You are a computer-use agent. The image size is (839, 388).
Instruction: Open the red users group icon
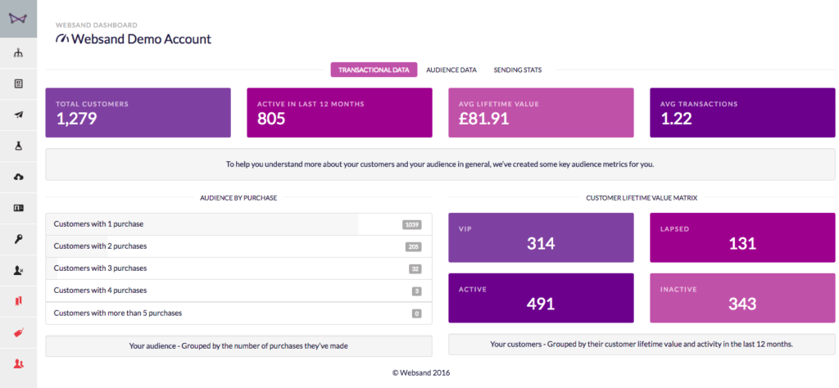click(18, 364)
